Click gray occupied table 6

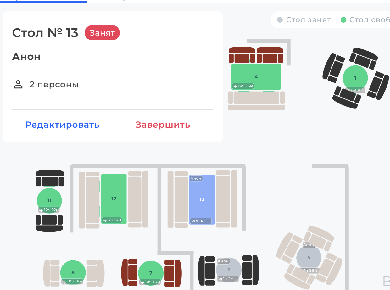point(229,270)
